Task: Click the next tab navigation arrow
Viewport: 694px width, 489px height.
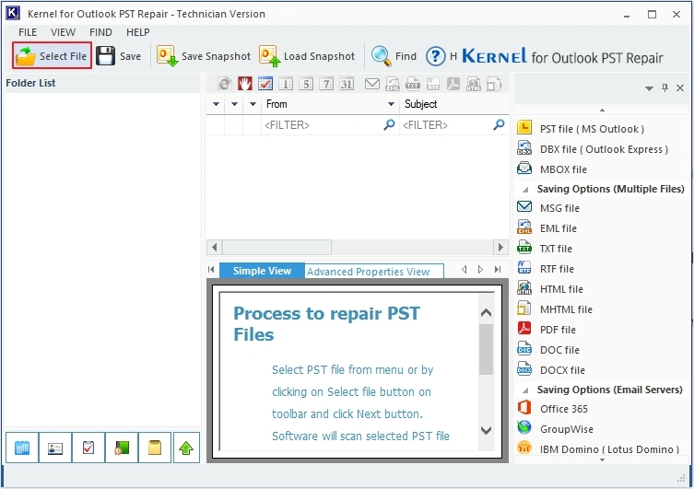Action: pos(481,270)
